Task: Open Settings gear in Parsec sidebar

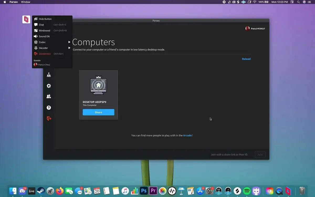Action: pos(49,86)
